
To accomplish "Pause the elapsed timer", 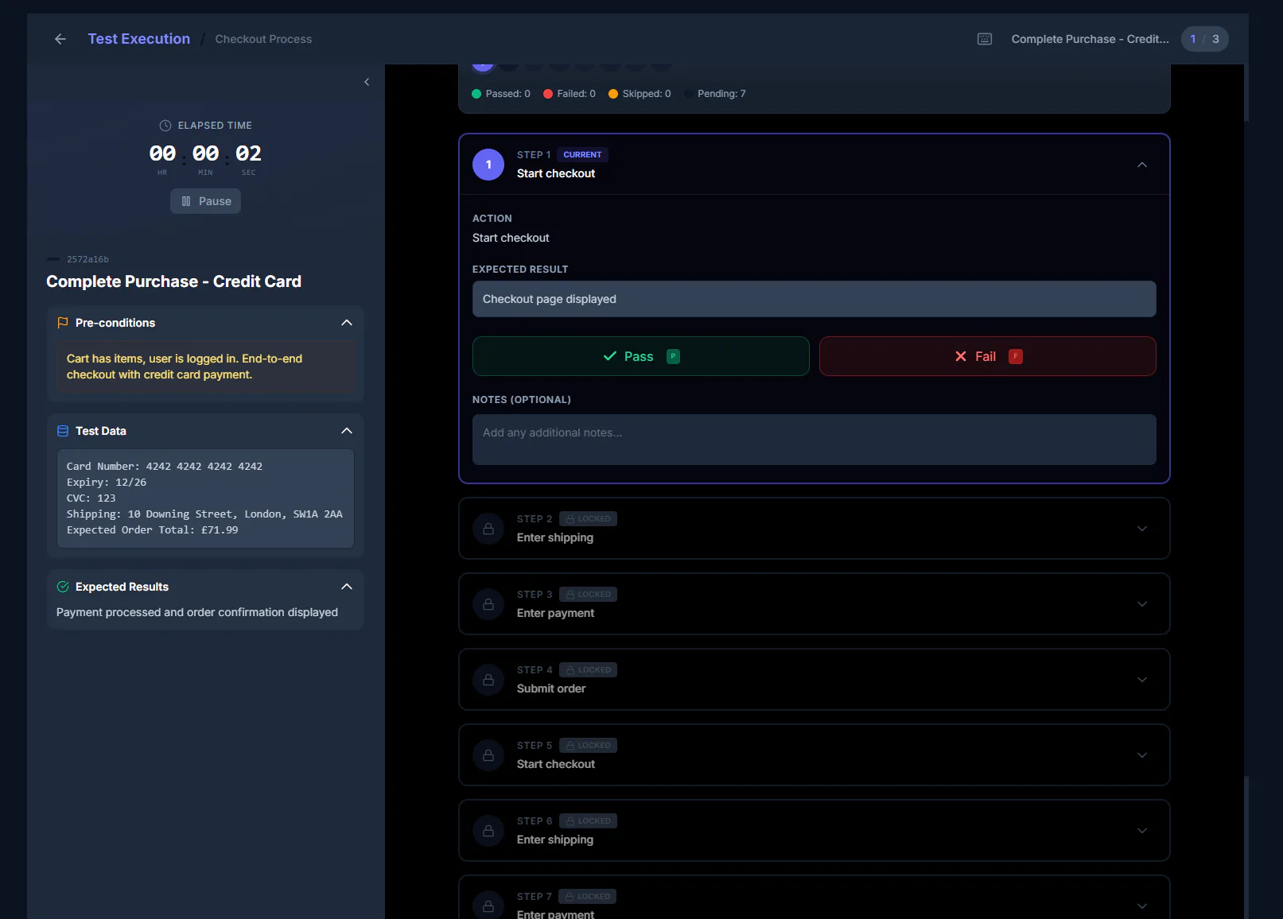I will tap(205, 201).
